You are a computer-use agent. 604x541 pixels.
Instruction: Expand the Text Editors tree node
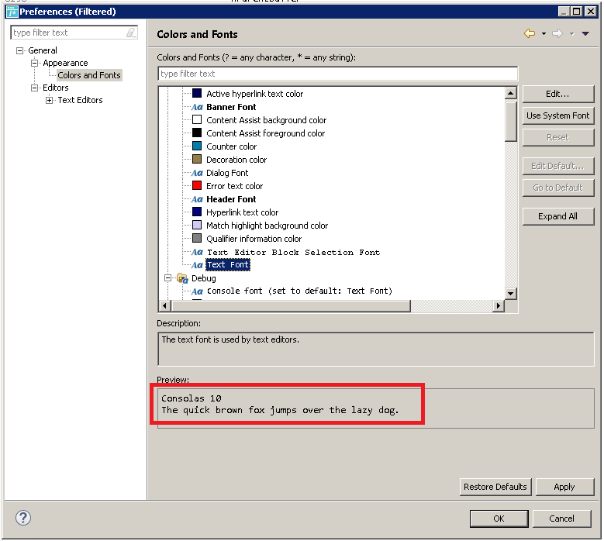click(x=49, y=100)
